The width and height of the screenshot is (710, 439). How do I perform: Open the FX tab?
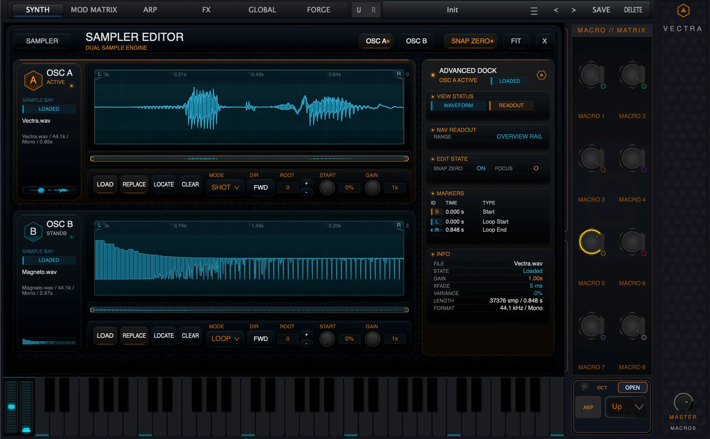click(x=206, y=10)
